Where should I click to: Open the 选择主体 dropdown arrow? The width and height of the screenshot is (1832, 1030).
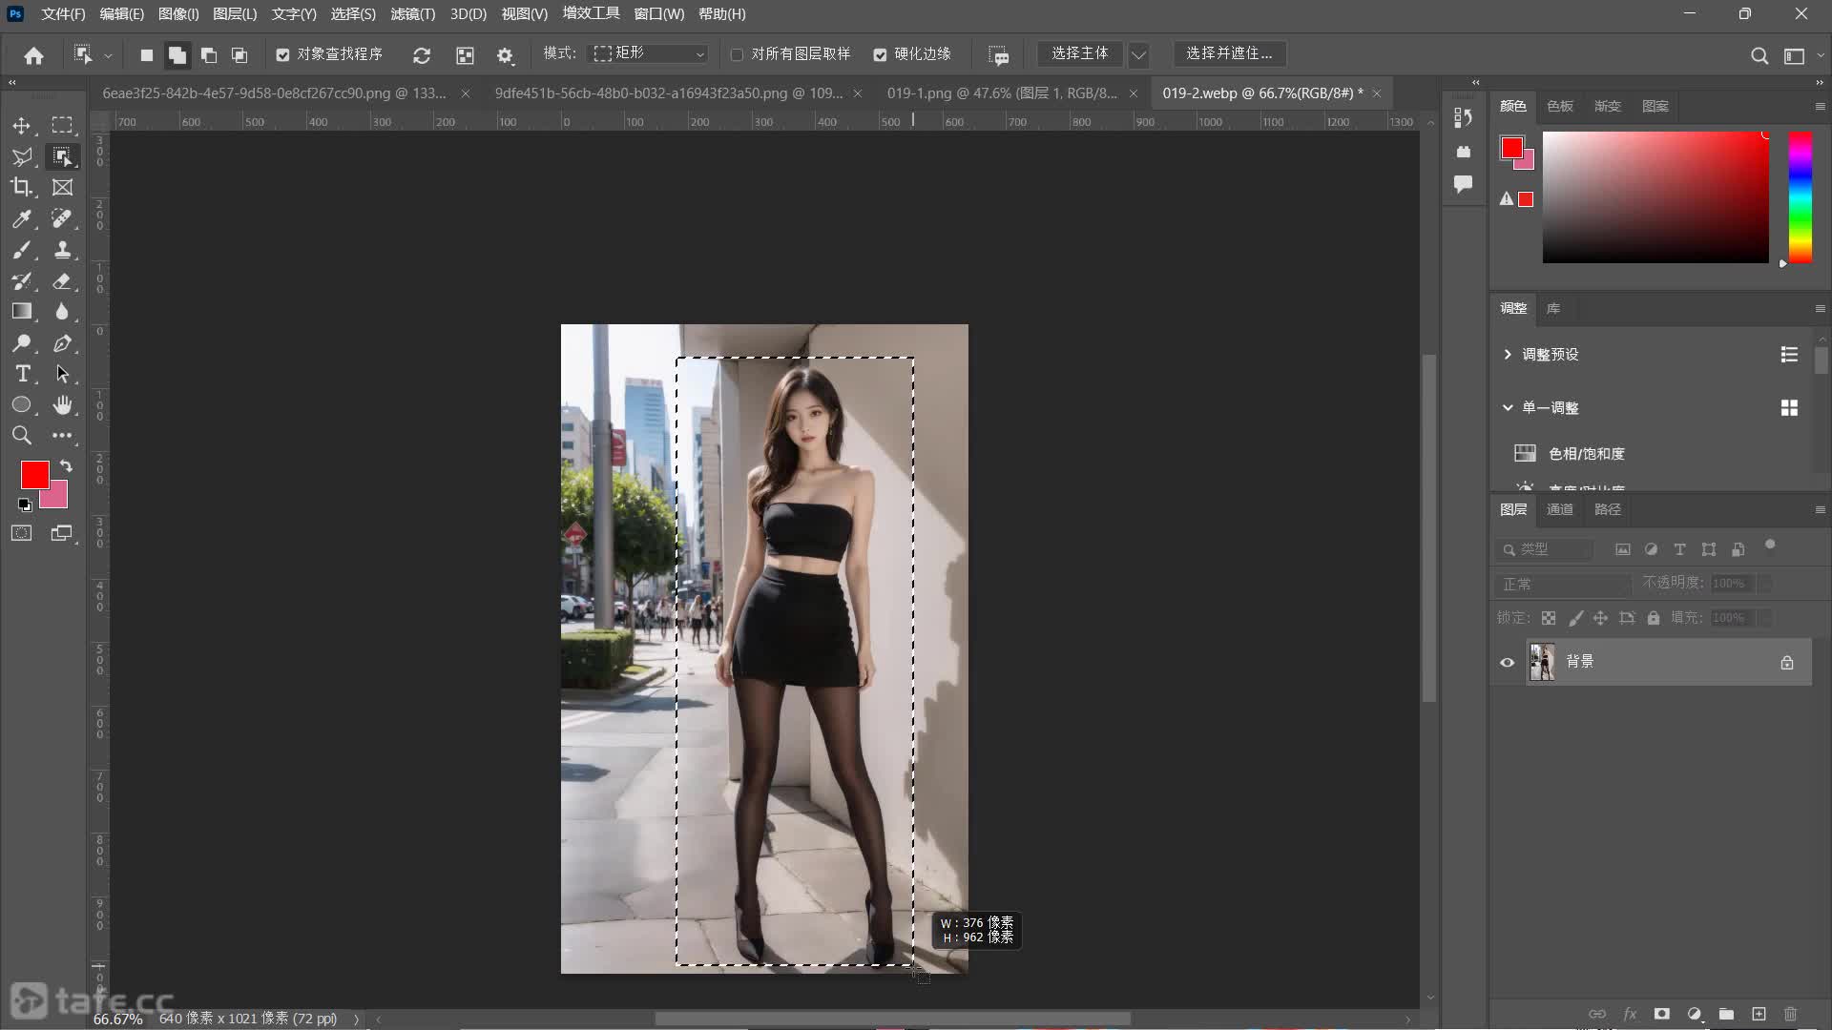(1138, 55)
